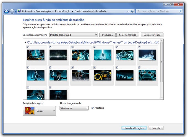Open address bar history dropdown
Viewport: 188px width, 137px height.
point(128,11)
